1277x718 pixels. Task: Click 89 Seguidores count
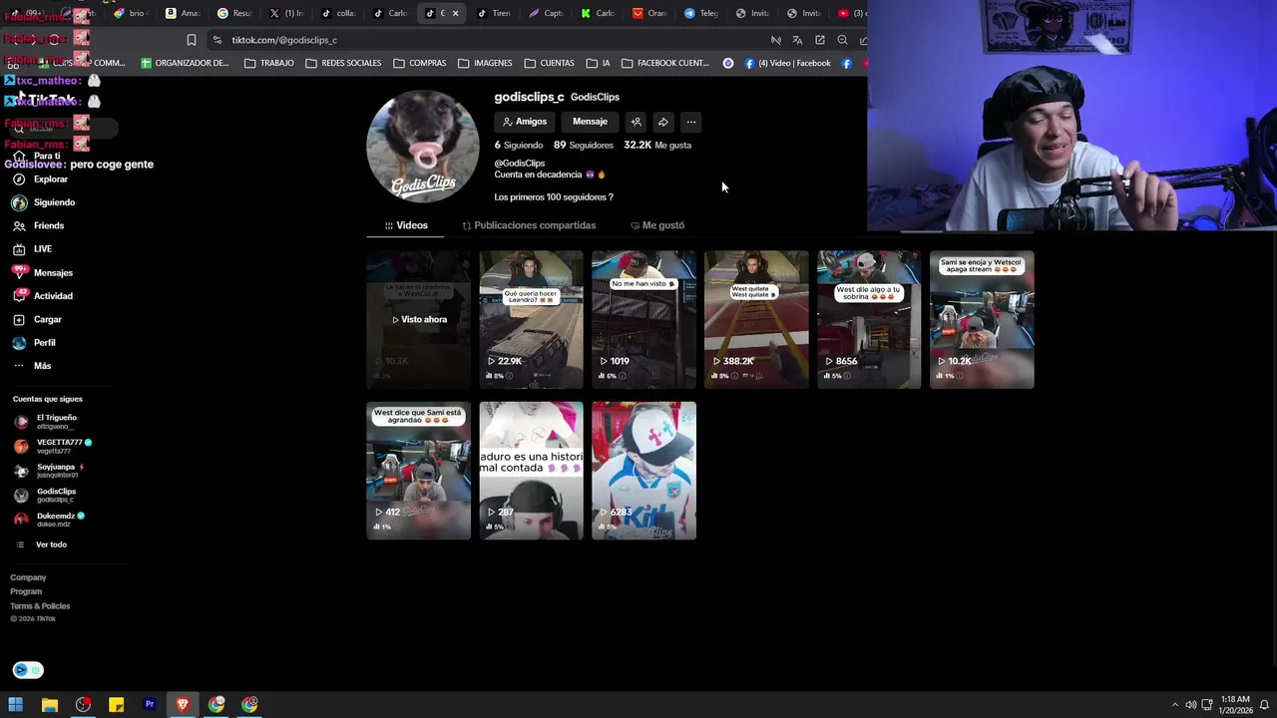click(584, 146)
